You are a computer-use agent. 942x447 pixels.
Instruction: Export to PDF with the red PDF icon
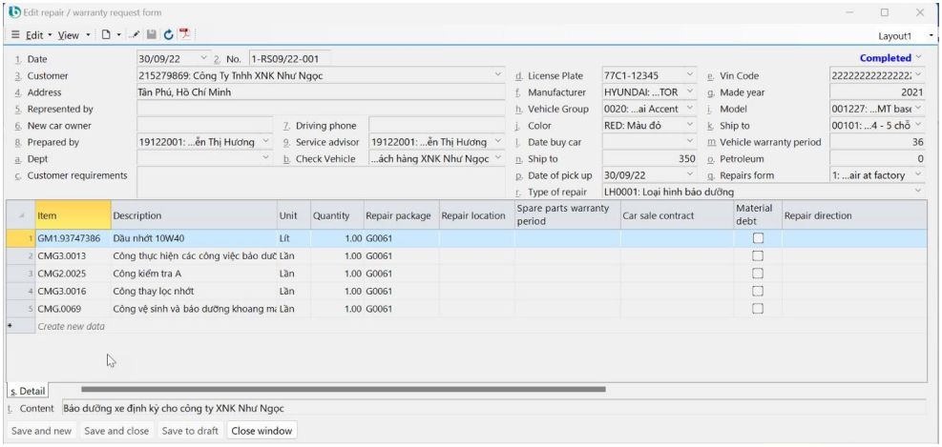[x=185, y=35]
